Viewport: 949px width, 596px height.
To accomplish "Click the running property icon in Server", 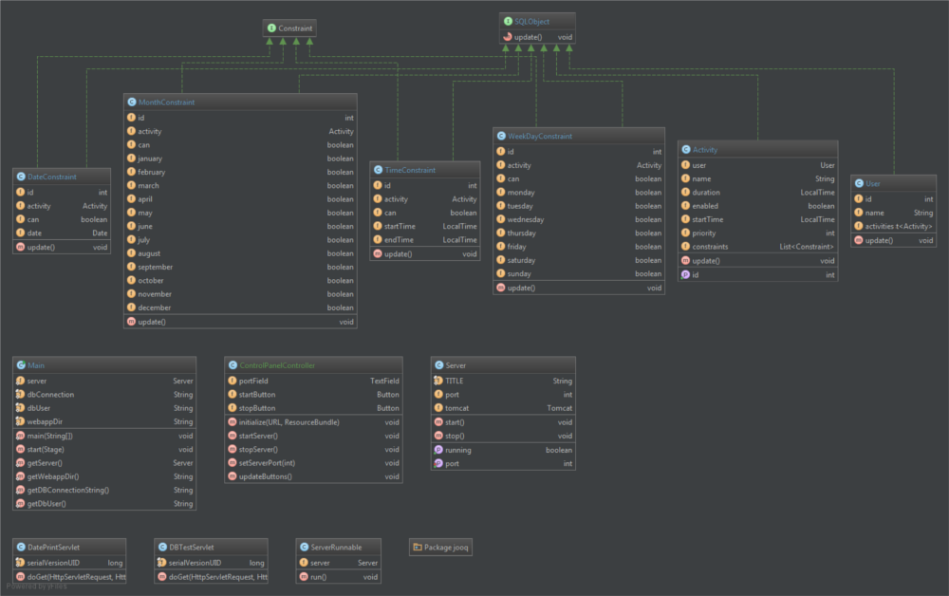I will [438, 450].
